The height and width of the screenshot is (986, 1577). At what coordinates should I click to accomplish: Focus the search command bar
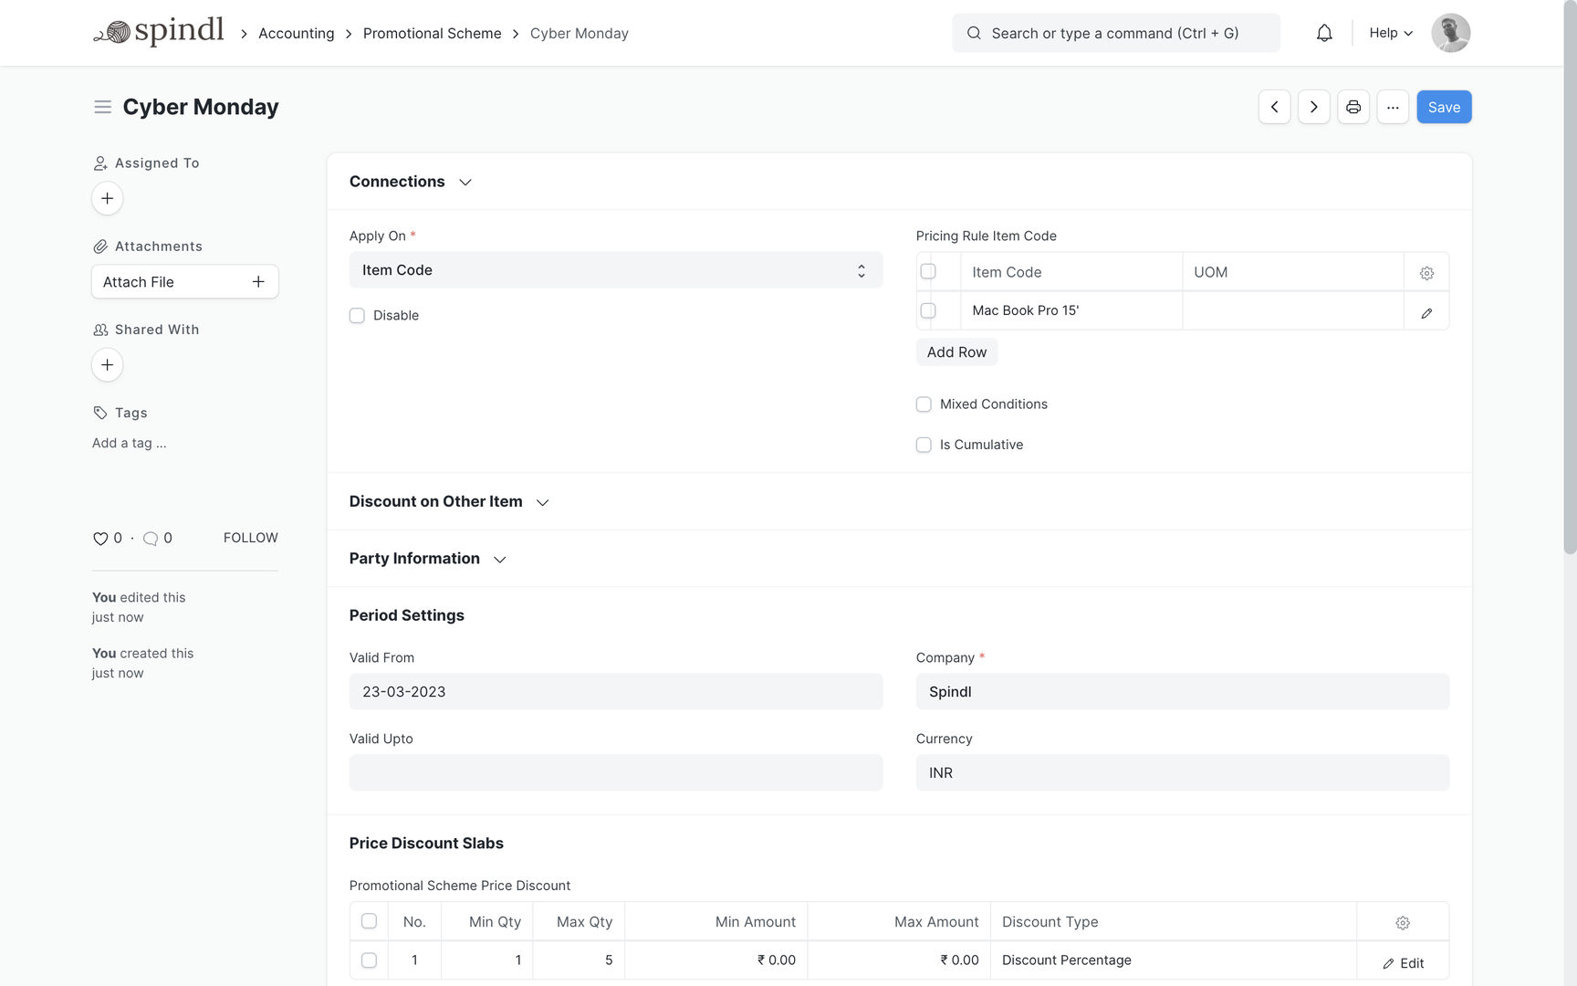pyautogui.click(x=1116, y=33)
